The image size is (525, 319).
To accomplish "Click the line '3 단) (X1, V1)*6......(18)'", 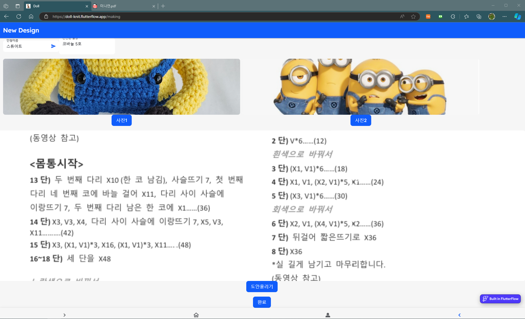I will tap(310, 169).
